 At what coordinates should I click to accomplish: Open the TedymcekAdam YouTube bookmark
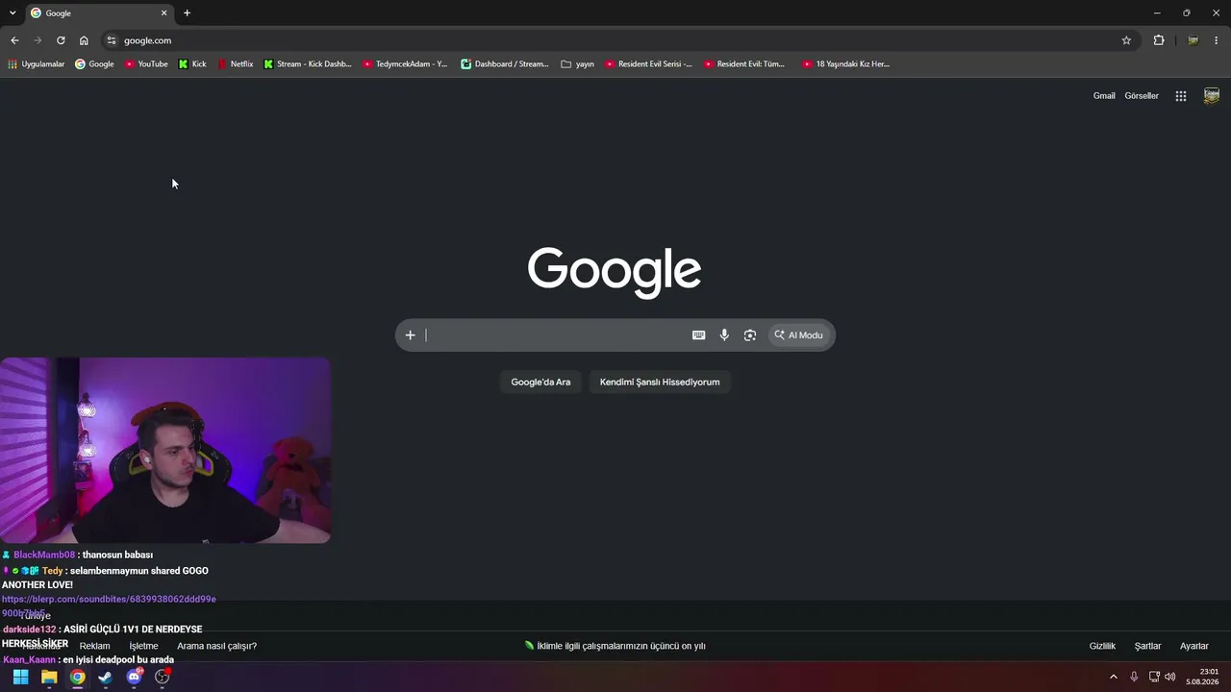[405, 64]
